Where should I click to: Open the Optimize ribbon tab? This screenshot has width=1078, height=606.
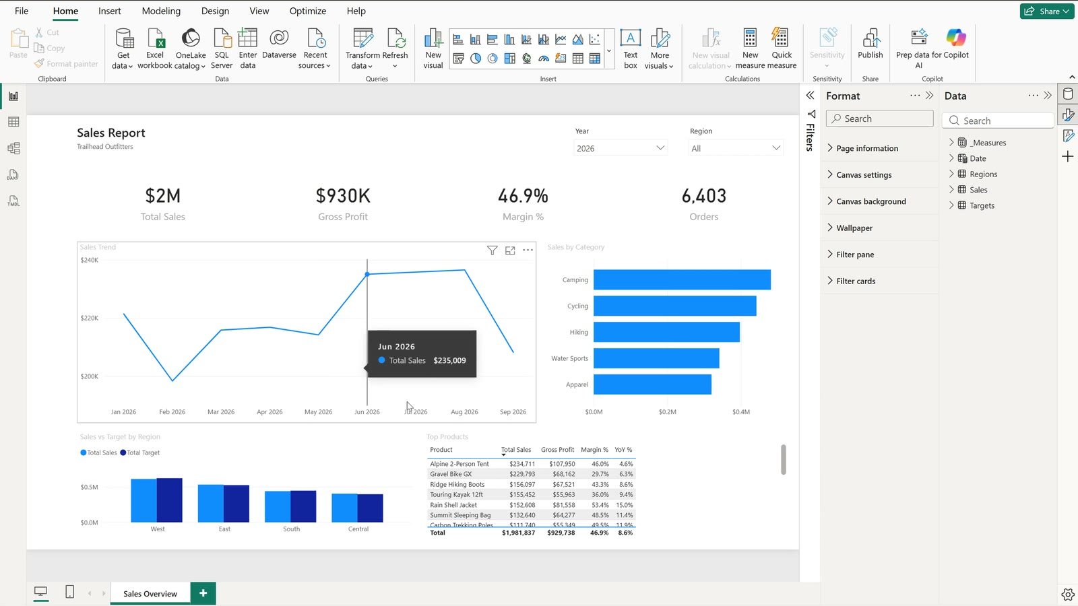click(x=308, y=11)
